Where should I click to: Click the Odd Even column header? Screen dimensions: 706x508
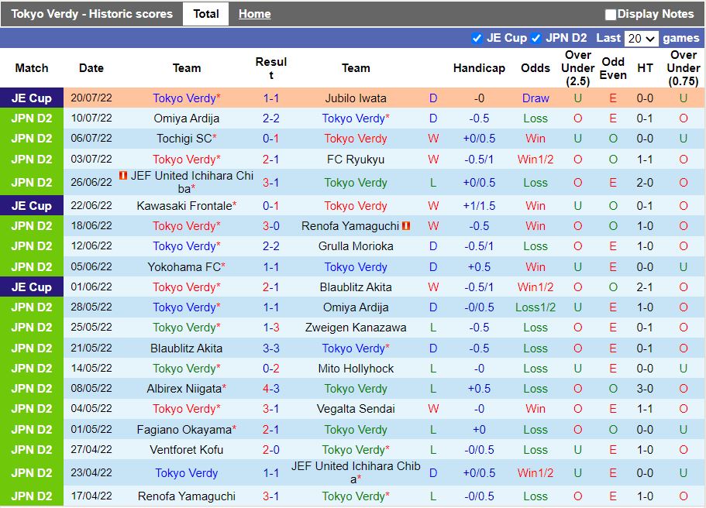(x=613, y=68)
